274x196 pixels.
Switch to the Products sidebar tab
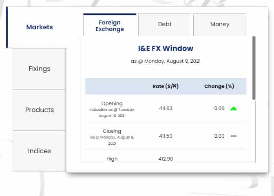coord(40,110)
